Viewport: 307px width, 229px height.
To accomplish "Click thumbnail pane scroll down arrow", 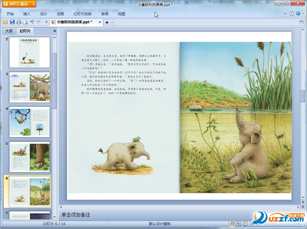I will click(x=55, y=217).
